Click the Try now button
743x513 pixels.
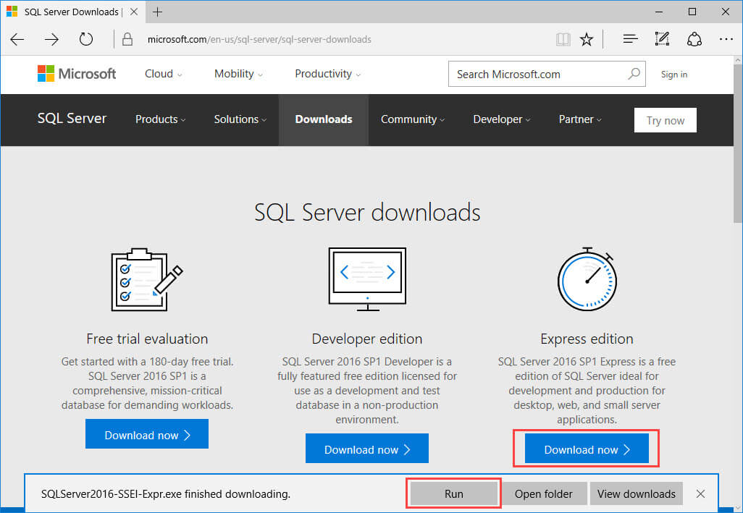(x=666, y=120)
